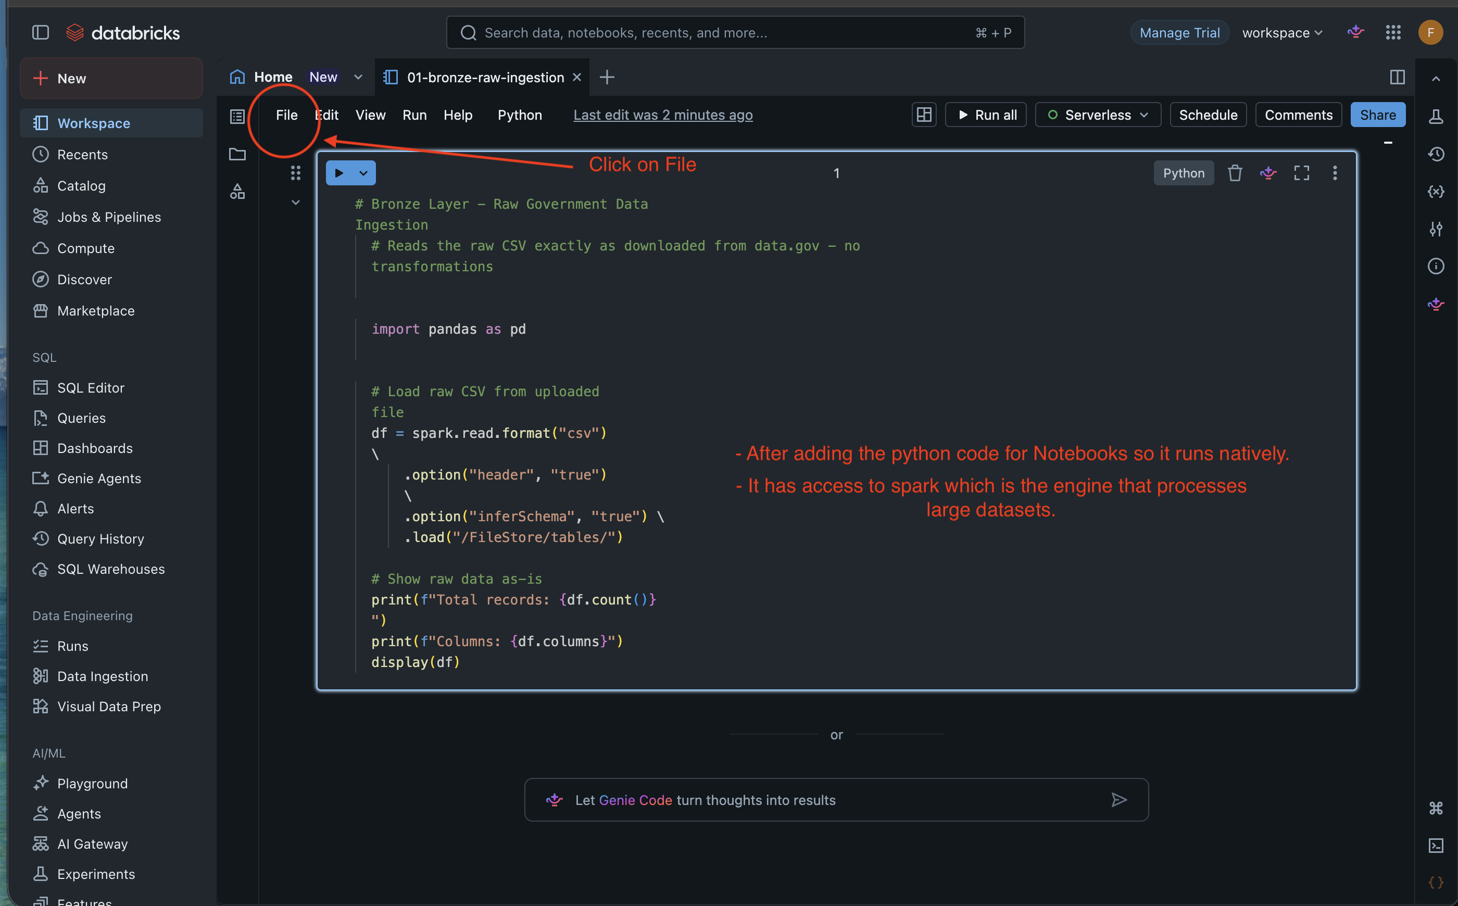Click the Genie Code prompt input
Viewport: 1458px width, 906px height.
[x=836, y=800]
